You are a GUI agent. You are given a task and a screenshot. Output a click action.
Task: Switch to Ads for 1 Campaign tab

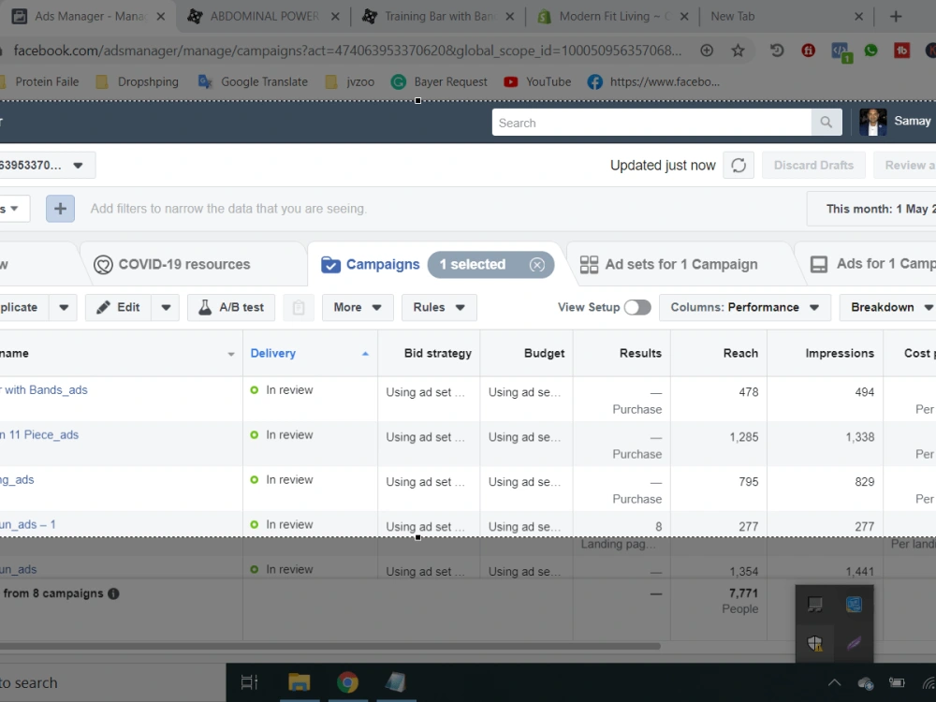tap(871, 264)
